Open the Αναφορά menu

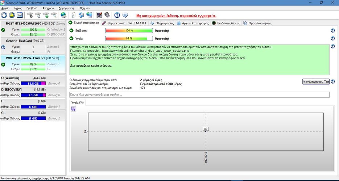click(x=48, y=8)
